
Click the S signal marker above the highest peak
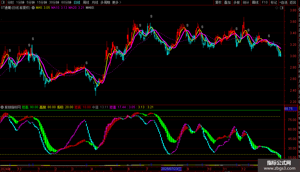click(151, 16)
